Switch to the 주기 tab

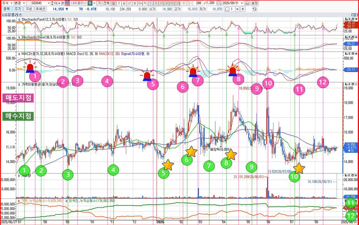18,9
